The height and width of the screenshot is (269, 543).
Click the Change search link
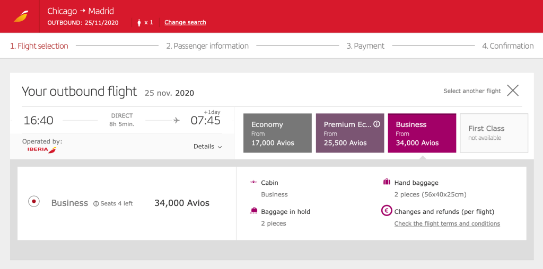[185, 22]
